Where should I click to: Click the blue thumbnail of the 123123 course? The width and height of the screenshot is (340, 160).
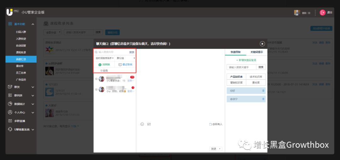point(49,92)
